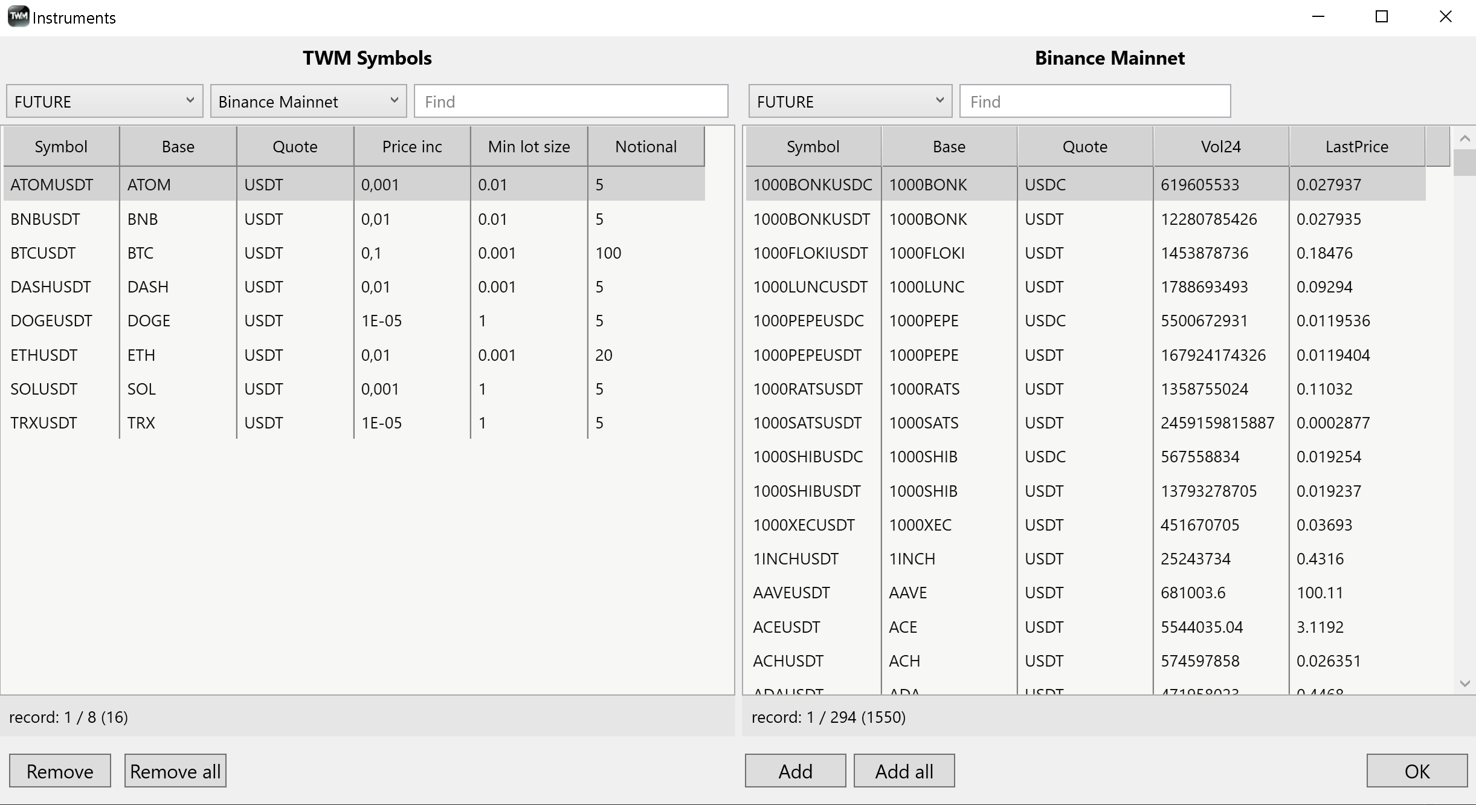Image resolution: width=1476 pixels, height=805 pixels.
Task: Click Price inc 0,1 in BTCUSDT row
Action: coord(371,253)
